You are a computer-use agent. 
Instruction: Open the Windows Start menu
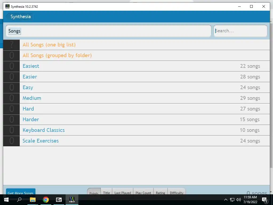click(6, 200)
